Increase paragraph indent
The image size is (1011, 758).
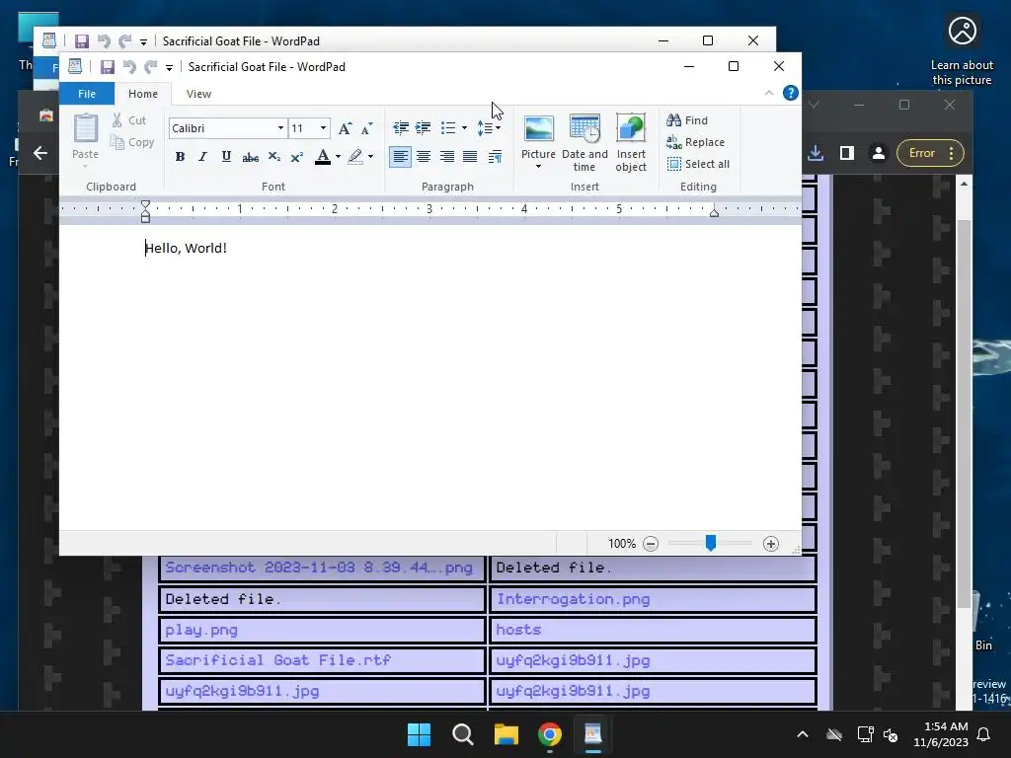point(423,127)
